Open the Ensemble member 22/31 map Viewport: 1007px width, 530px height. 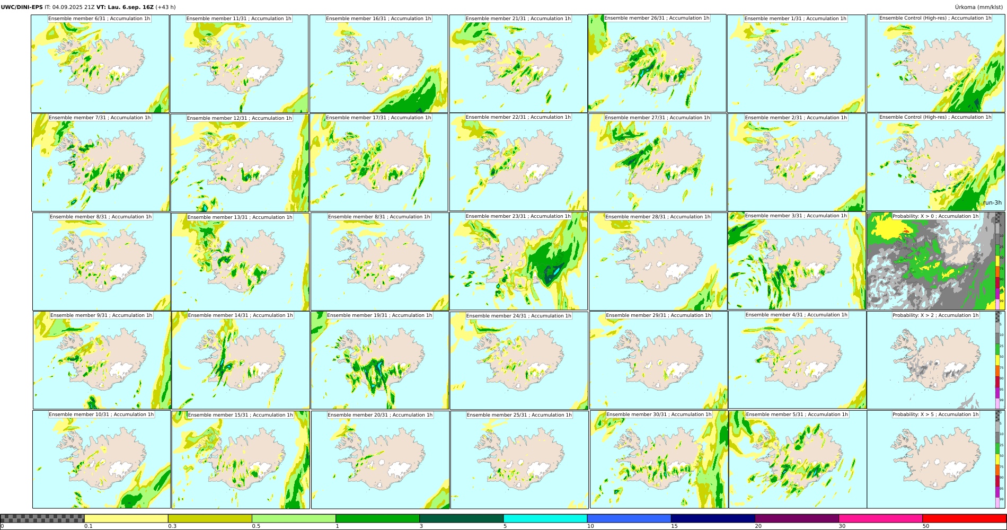coord(518,162)
